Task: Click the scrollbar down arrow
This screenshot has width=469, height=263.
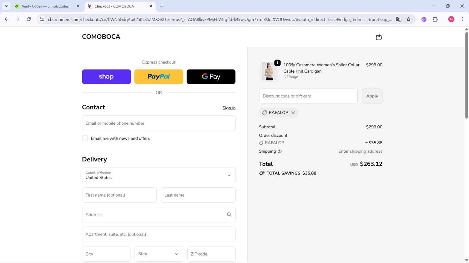Action: tap(466, 260)
